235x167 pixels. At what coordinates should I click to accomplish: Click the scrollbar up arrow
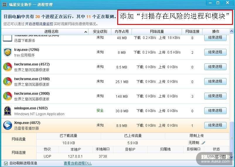[231, 31]
